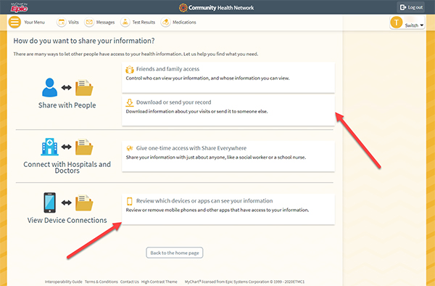Click 'Download information about your visits' description

point(196,112)
